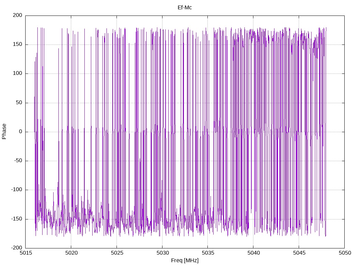The width and height of the screenshot is (354, 265).
Task: Click the x-axis tick label "5030"
Action: pos(162,253)
